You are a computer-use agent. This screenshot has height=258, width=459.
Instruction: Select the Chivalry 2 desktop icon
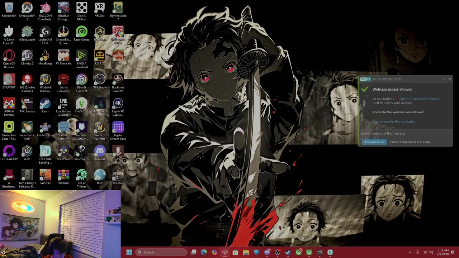27,57
